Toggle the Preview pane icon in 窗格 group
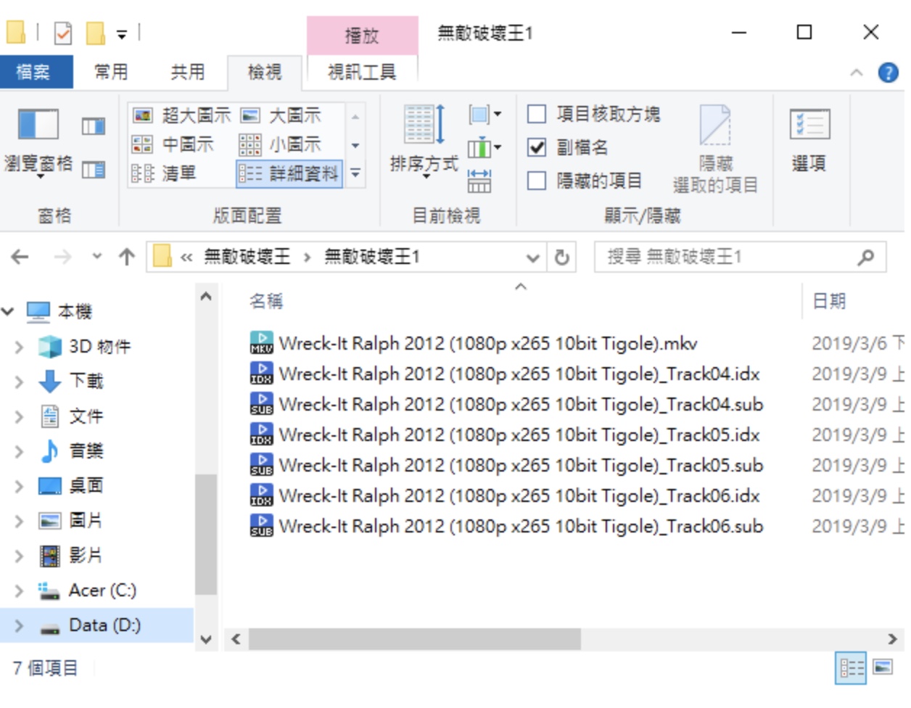Screen dimensions: 911x708 point(94,127)
